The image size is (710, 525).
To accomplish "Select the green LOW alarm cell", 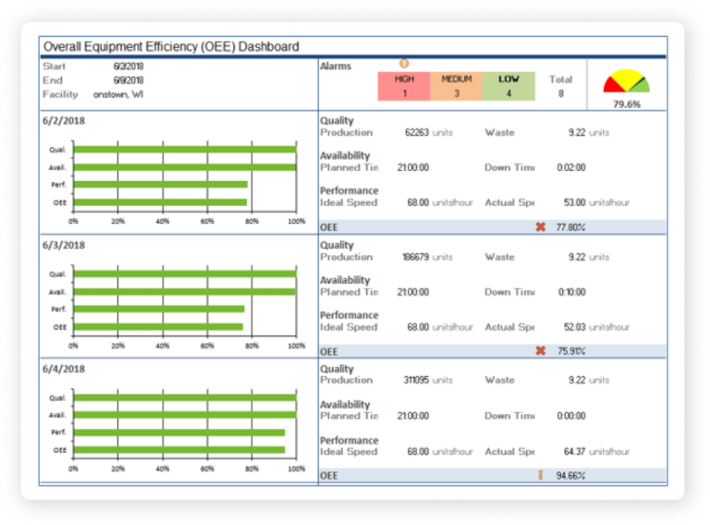I will click(508, 86).
